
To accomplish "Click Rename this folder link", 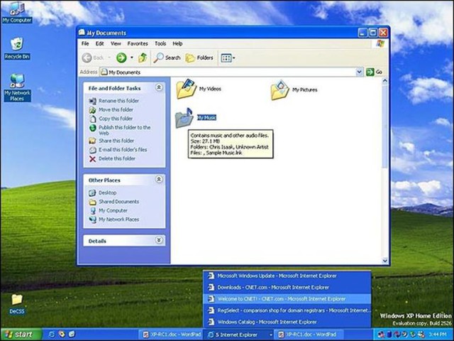I will coord(118,101).
